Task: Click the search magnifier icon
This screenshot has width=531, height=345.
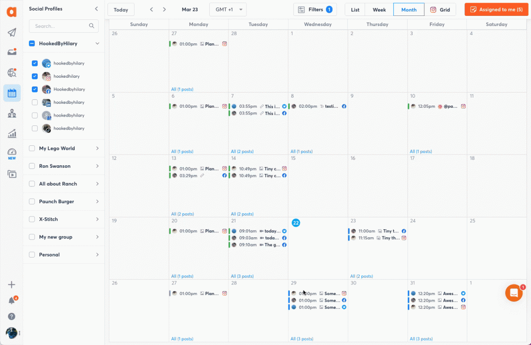Action: point(92,26)
